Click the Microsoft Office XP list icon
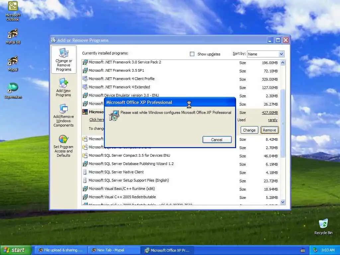The width and height of the screenshot is (340, 255). click(85, 112)
